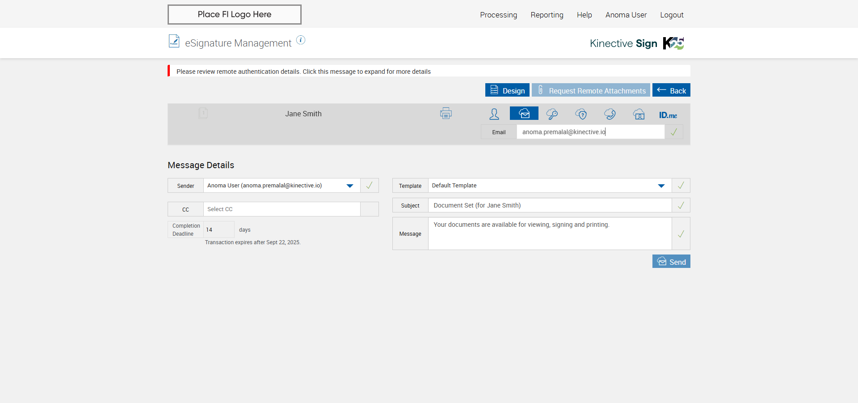The width and height of the screenshot is (858, 403).
Task: Choose the cloud shield question authentication icon
Action: click(581, 114)
